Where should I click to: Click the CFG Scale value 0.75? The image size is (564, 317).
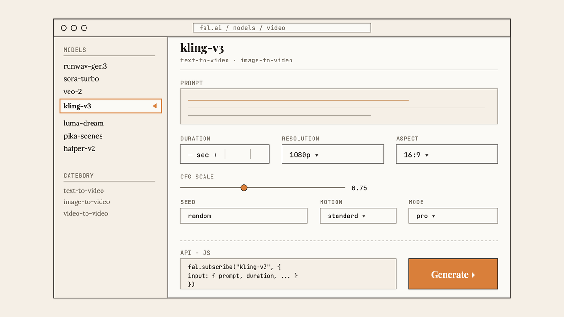360,188
